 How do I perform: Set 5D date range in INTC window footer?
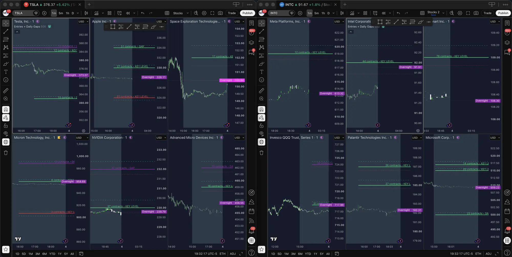pos(280,254)
